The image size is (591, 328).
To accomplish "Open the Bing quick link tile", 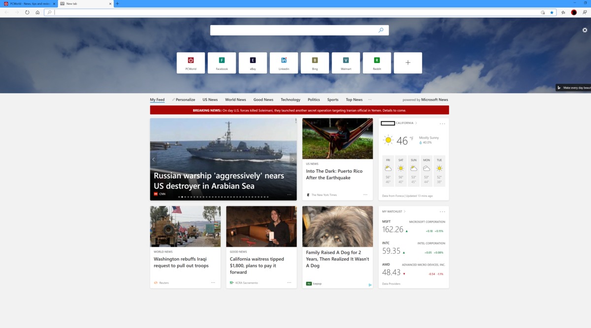I will [x=315, y=63].
